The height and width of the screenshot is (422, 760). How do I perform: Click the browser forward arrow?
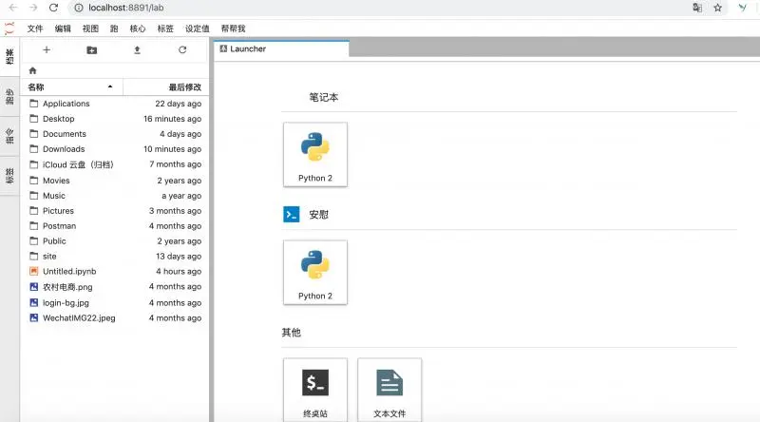coord(33,8)
